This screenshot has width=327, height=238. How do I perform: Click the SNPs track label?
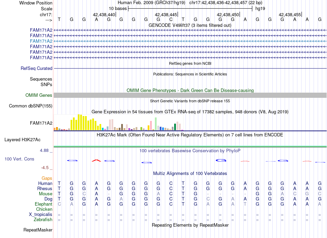tap(46, 84)
